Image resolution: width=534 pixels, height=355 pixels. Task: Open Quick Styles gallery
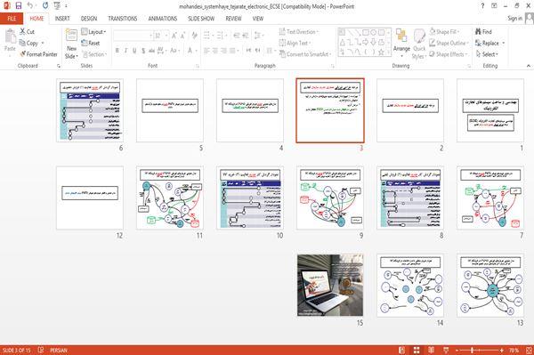point(419,44)
